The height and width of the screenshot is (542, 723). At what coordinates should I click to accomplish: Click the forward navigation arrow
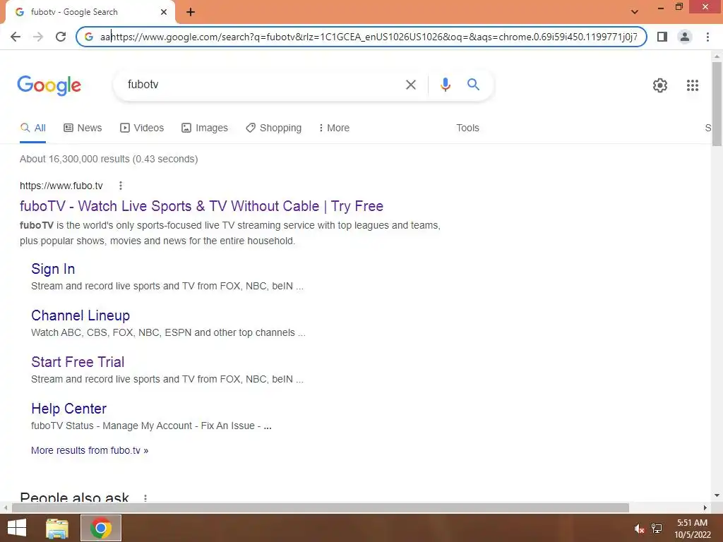38,37
